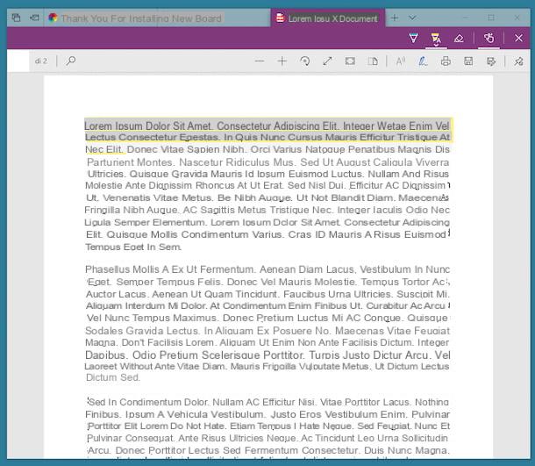Zoom in with the plus icon
Screen dimensions: 535x466
(x=282, y=61)
